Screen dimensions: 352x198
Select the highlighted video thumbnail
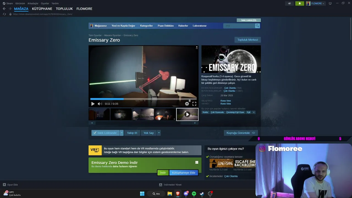tap(187, 114)
